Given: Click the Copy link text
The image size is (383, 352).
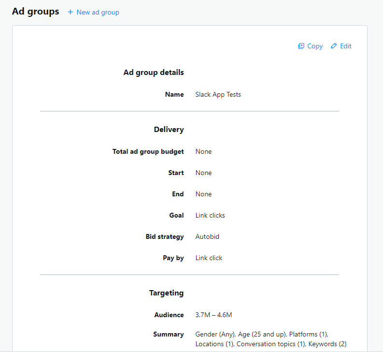Looking at the screenshot, I should click(x=315, y=46).
